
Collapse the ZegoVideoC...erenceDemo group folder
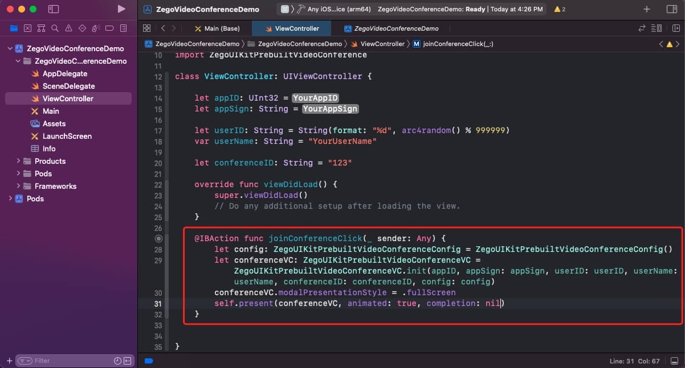coord(18,61)
